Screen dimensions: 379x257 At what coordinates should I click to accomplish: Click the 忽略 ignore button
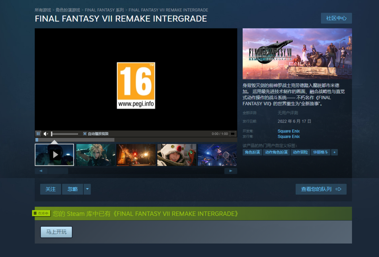click(x=73, y=189)
